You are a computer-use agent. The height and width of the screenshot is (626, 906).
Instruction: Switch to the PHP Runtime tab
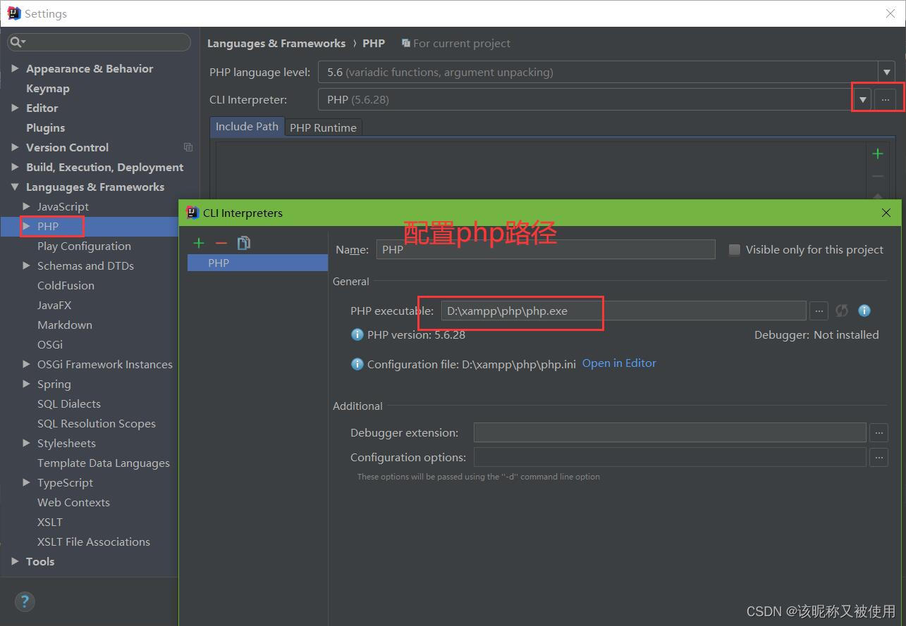click(x=323, y=127)
